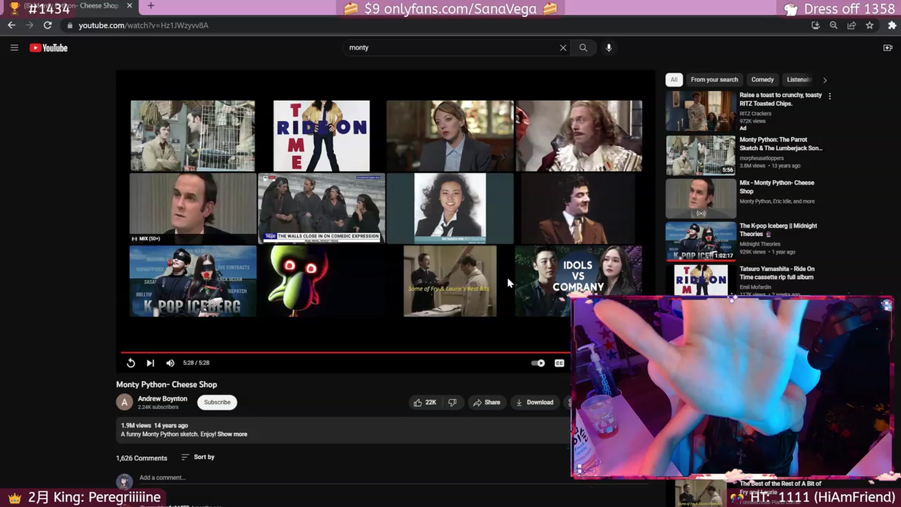
Task: Open The K-pop Iceberg sidebar video
Action: point(778,230)
